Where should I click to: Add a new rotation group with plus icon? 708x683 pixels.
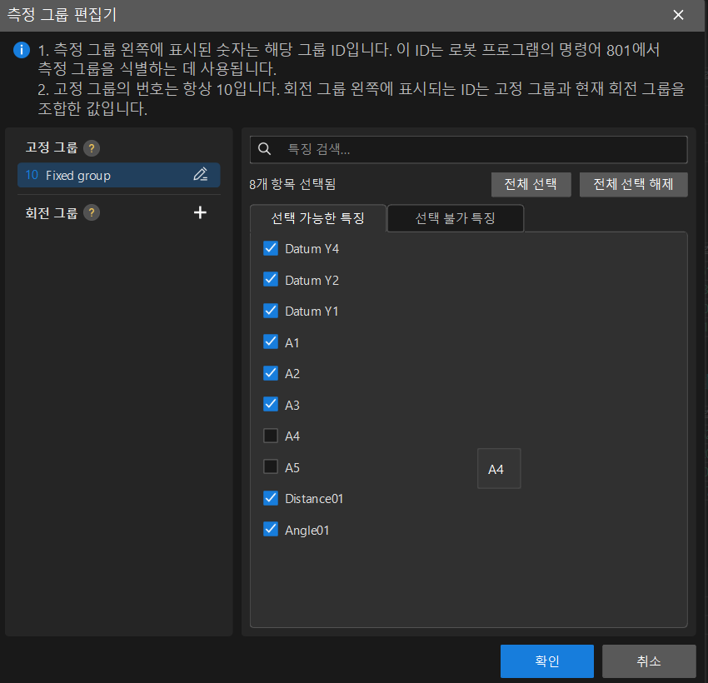pyautogui.click(x=200, y=212)
